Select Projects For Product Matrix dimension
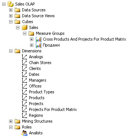This screenshot has height=138, width=133. (x=53, y=109)
